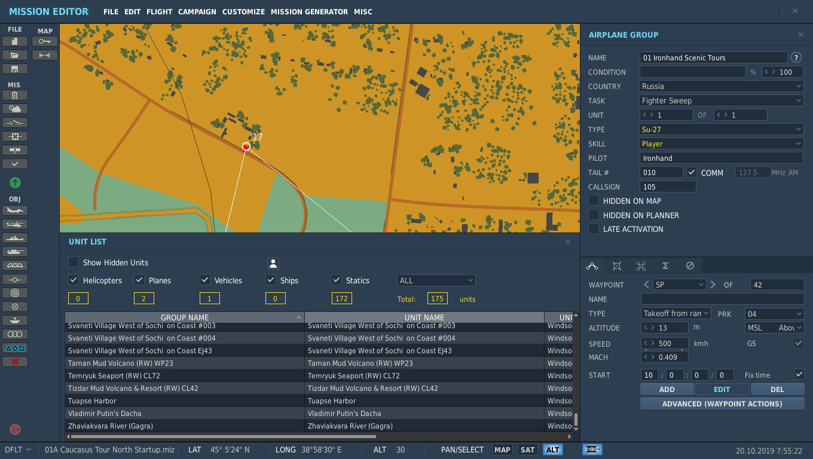813x459 pixels.
Task: Open the COUNTRY dropdown showing Russia
Action: click(x=722, y=86)
